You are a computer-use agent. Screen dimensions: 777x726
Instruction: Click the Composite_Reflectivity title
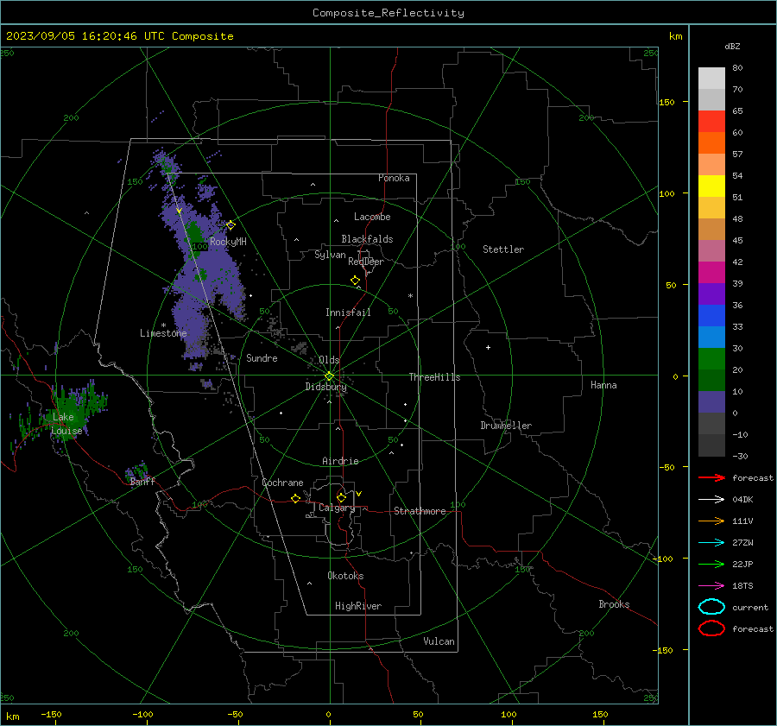[388, 13]
